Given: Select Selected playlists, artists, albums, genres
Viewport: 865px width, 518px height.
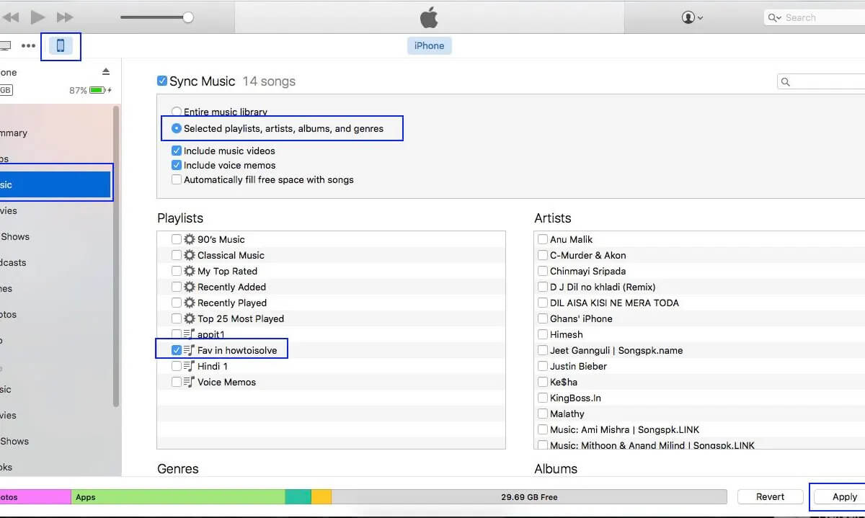Looking at the screenshot, I should click(x=177, y=128).
